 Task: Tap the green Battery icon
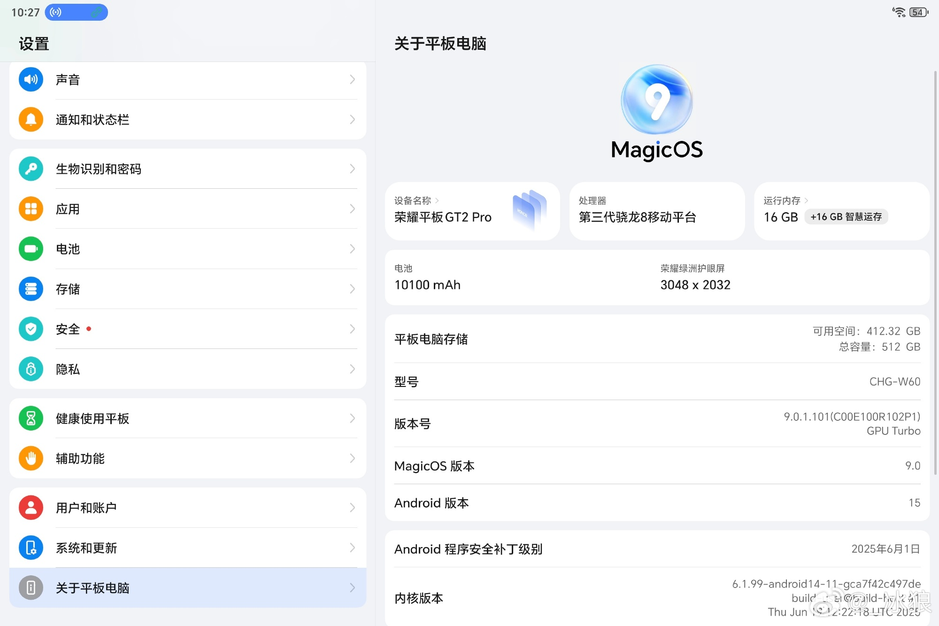(x=31, y=249)
